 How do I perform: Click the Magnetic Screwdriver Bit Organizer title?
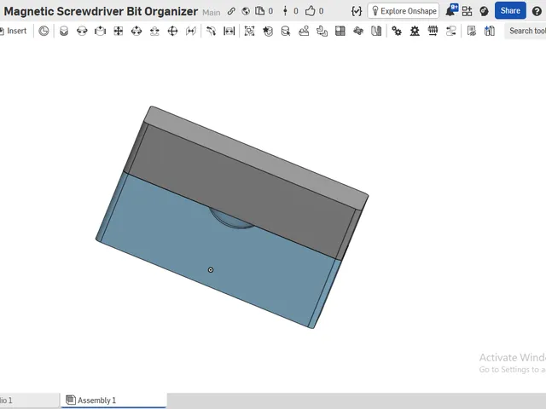click(x=101, y=11)
